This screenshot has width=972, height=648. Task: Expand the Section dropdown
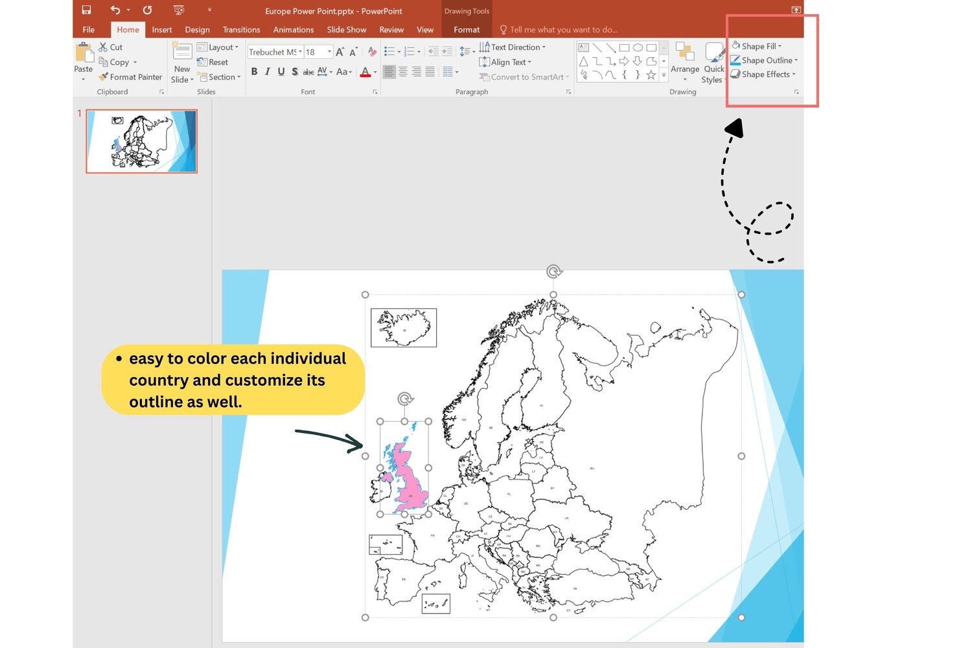coord(219,76)
